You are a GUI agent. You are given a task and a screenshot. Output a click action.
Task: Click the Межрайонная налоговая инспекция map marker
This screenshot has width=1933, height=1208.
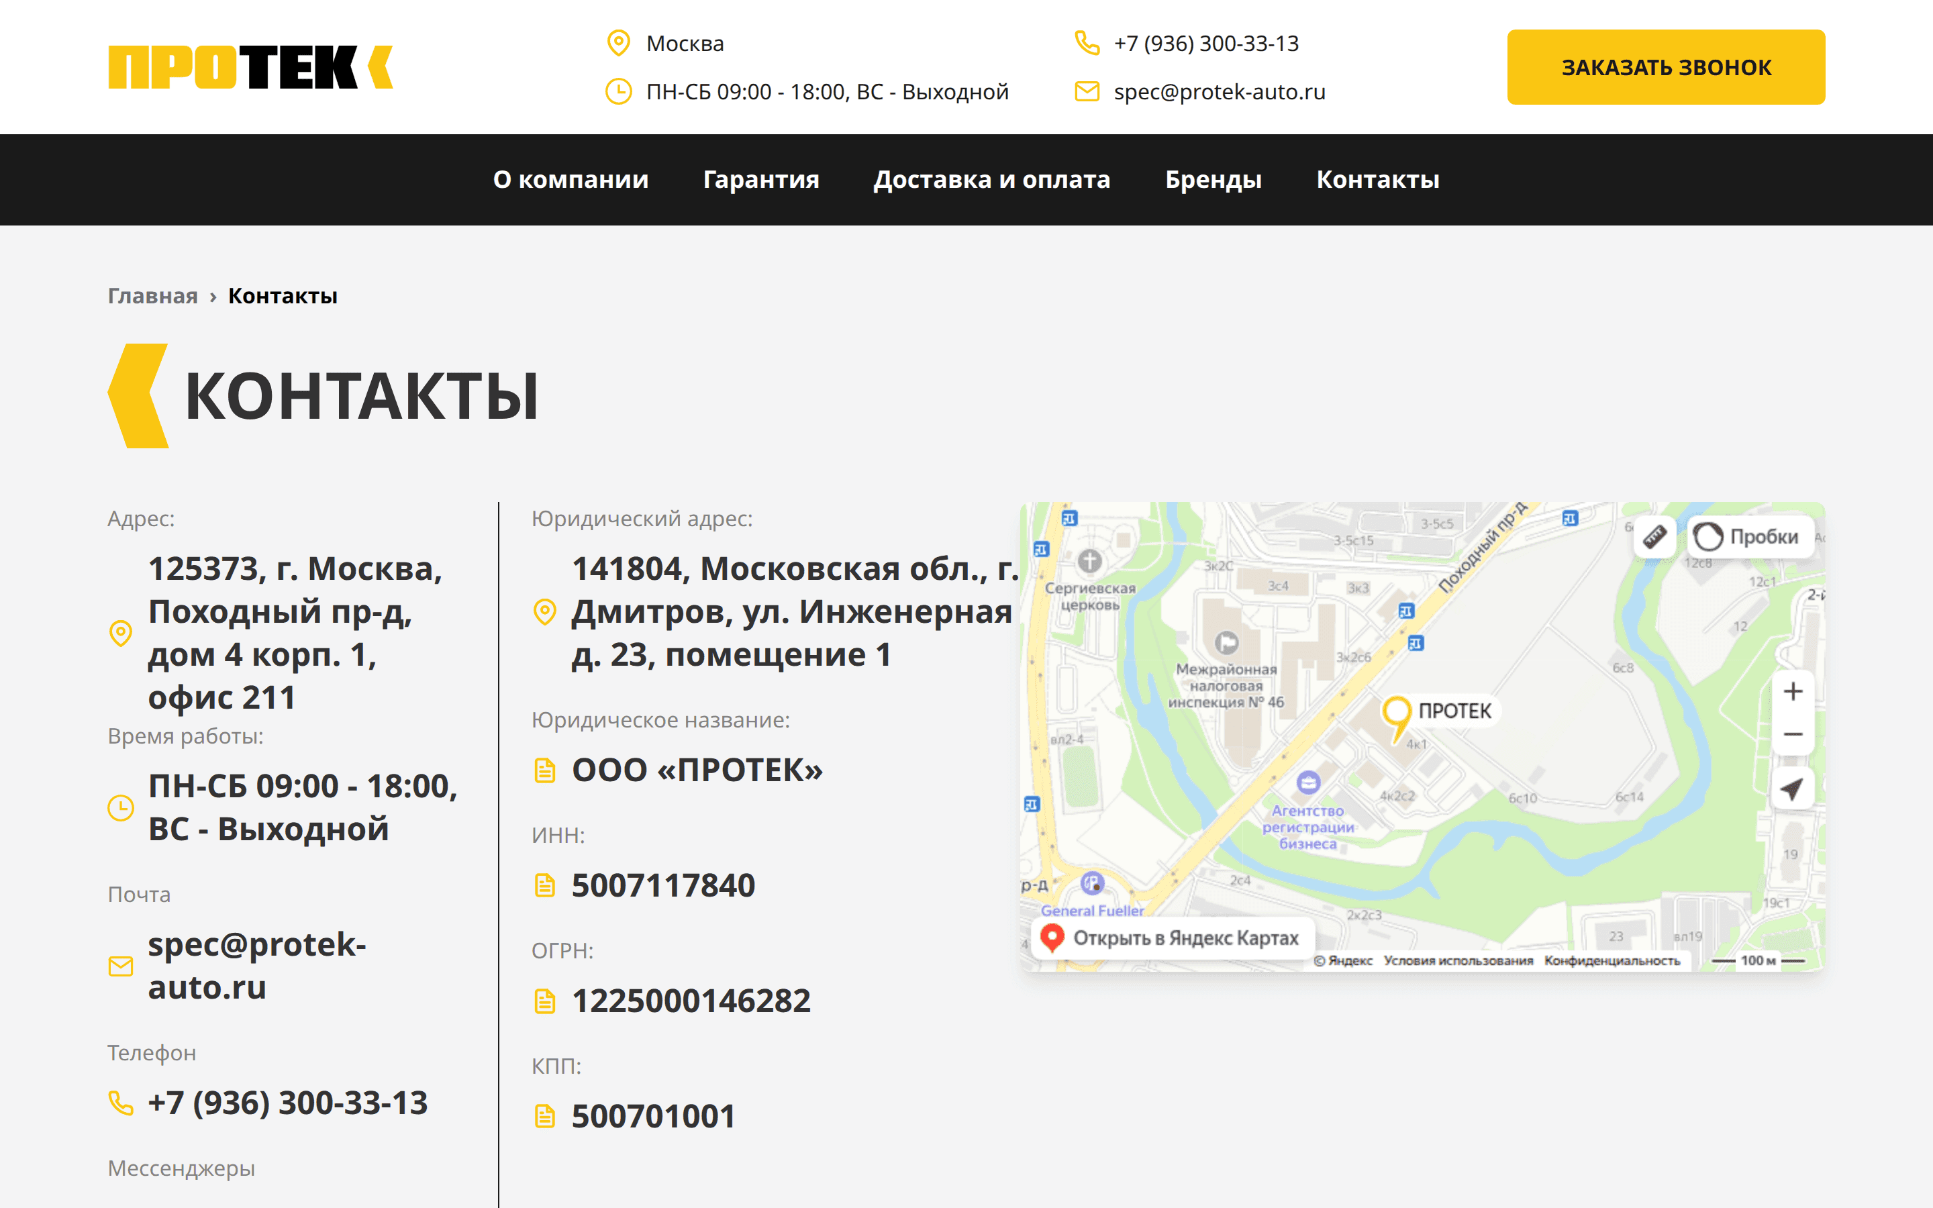click(x=1227, y=642)
